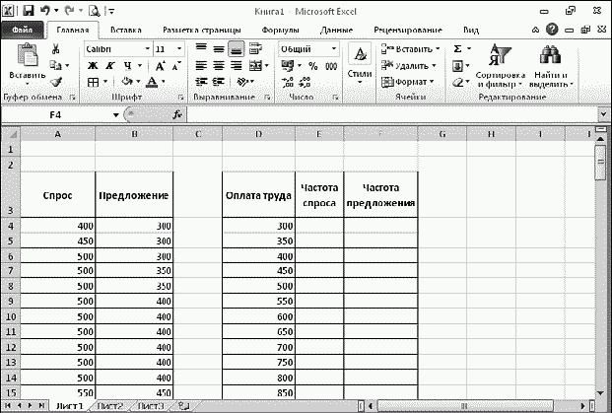
Task: Click the Borders grid icon
Action: (94, 82)
